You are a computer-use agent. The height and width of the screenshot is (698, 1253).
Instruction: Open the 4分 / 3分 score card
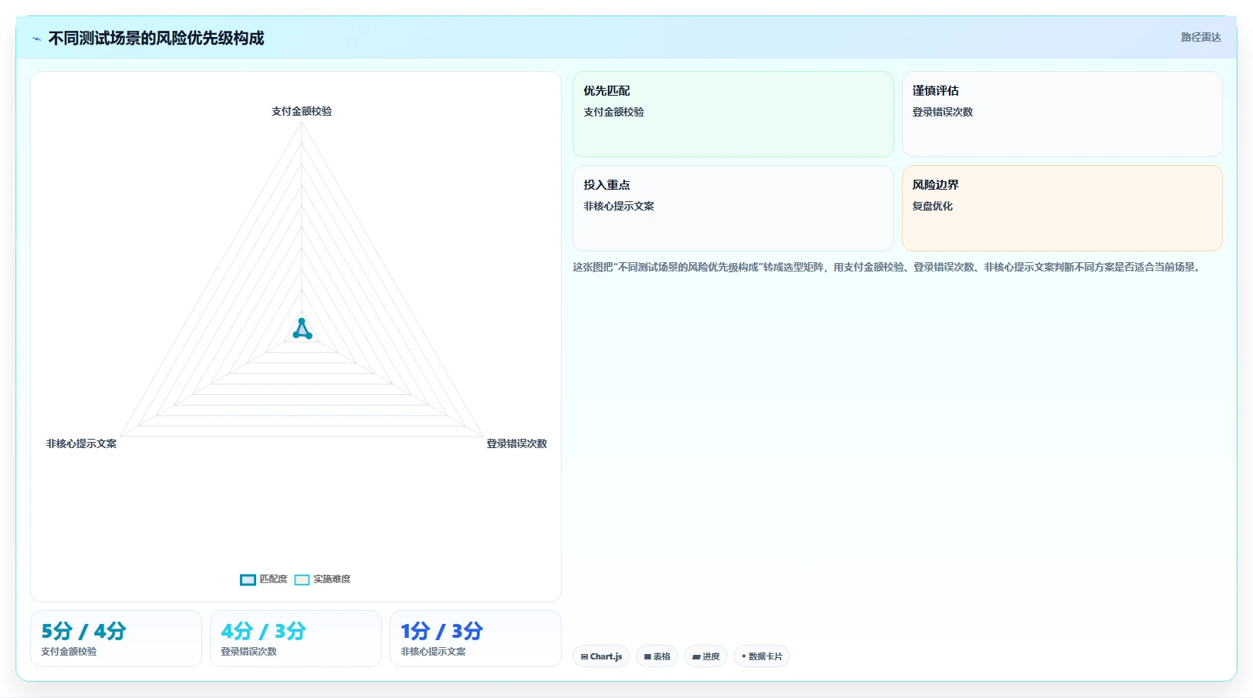coord(296,639)
